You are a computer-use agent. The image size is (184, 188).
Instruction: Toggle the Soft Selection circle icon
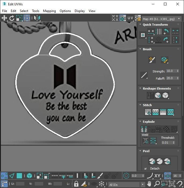[x=126, y=176]
